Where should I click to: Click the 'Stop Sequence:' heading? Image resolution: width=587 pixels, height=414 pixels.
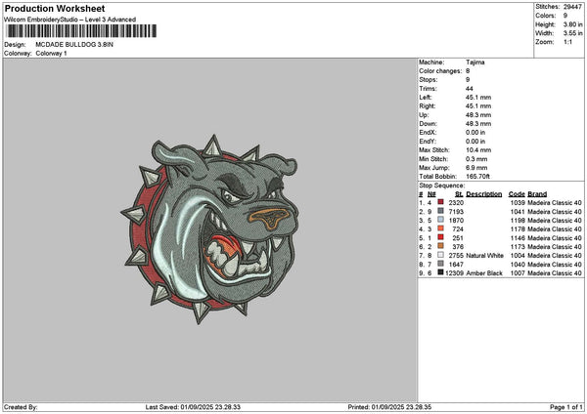442,186
